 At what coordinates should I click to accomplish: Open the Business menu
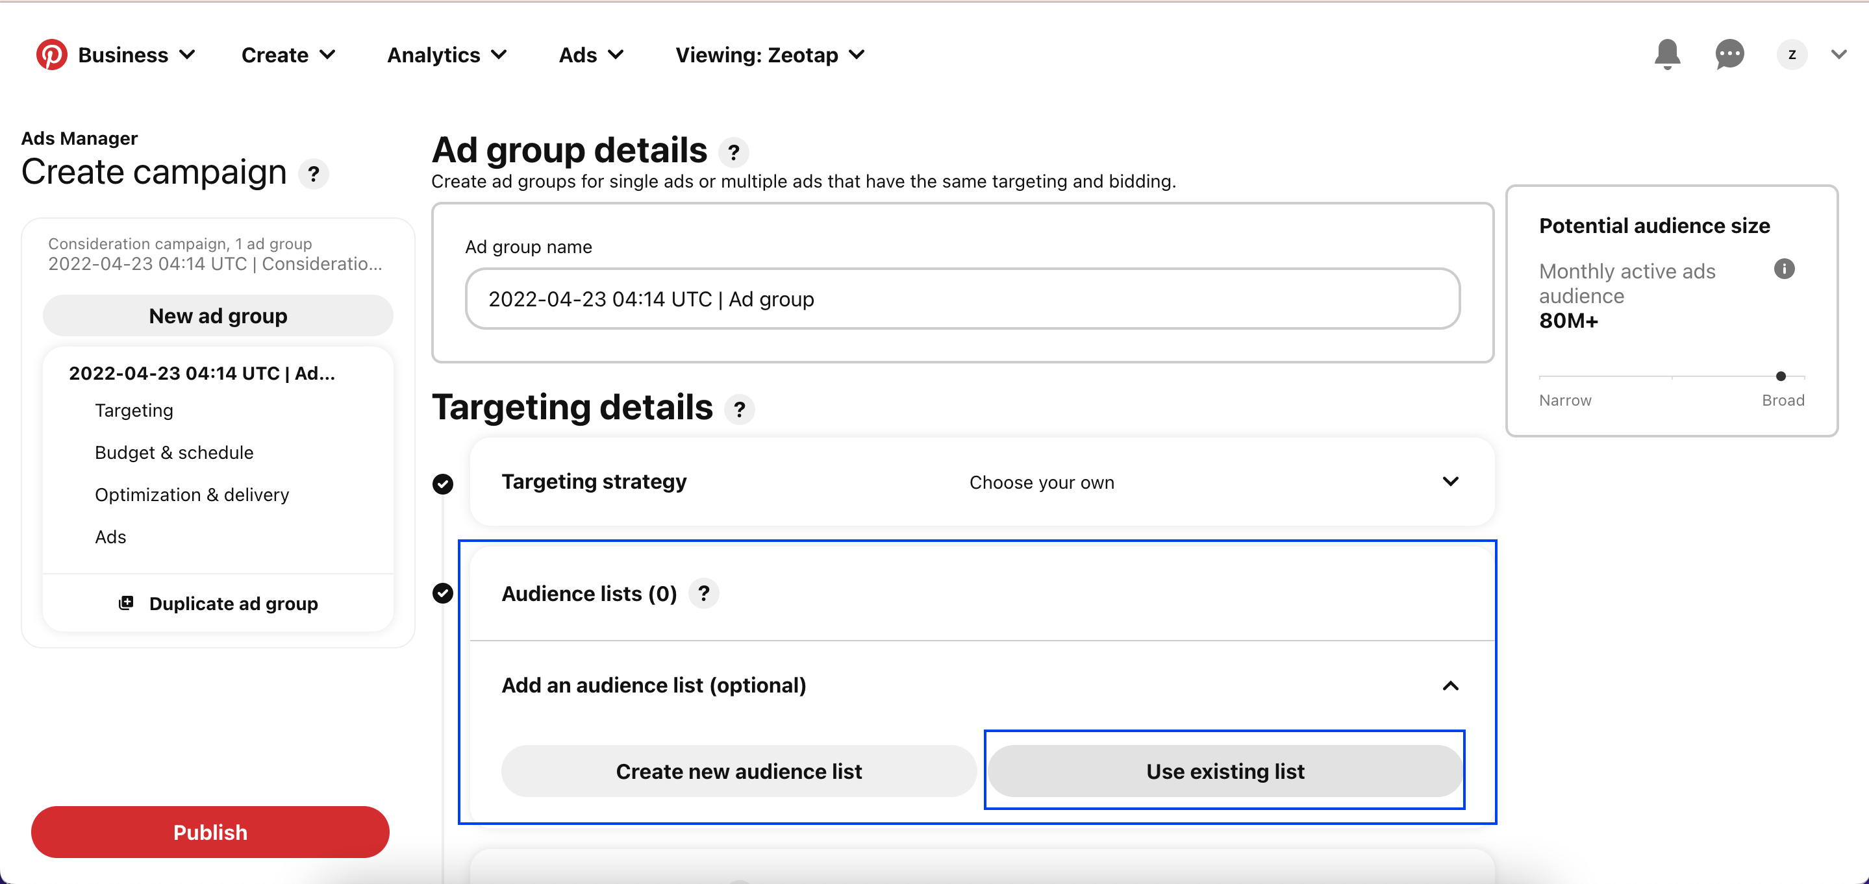click(x=137, y=55)
